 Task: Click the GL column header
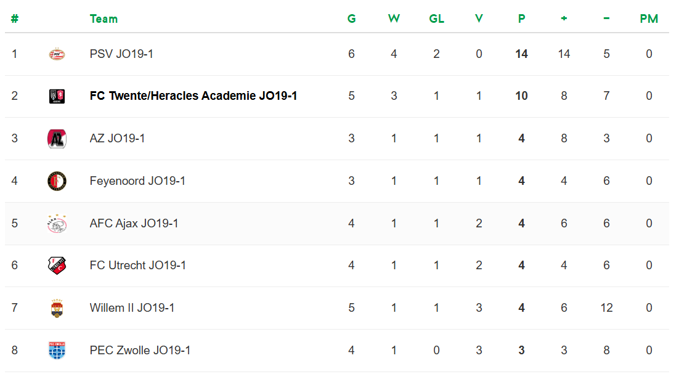[x=436, y=18]
